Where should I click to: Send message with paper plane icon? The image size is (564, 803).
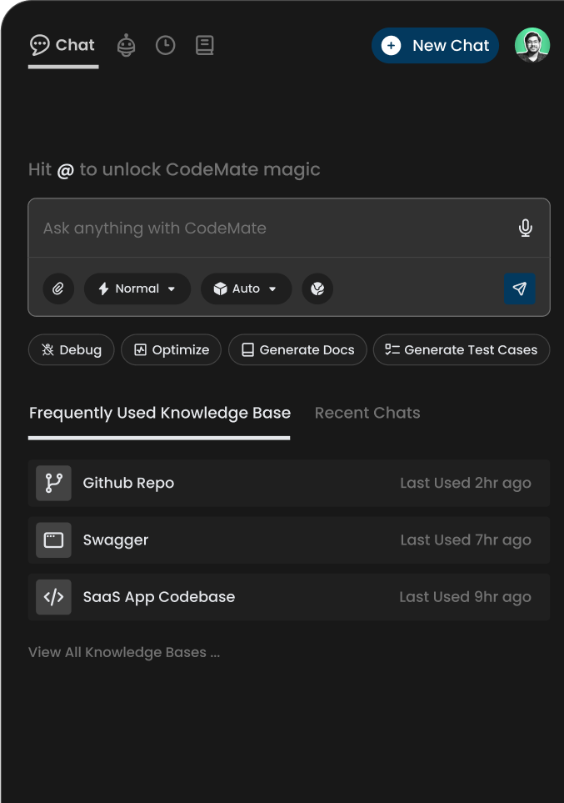[x=519, y=289]
